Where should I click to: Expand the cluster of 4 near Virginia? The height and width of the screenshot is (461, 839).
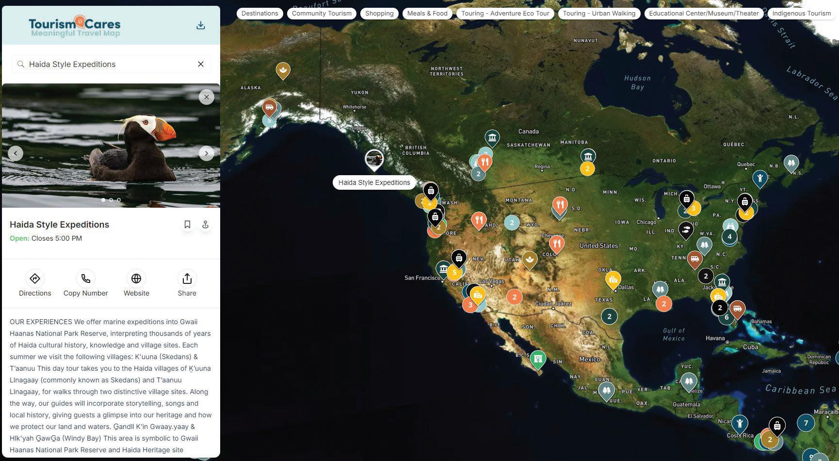pos(729,237)
